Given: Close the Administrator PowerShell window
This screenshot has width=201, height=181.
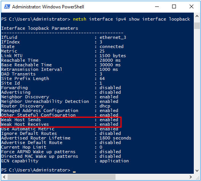Looking at the screenshot, I should click(x=192, y=6).
